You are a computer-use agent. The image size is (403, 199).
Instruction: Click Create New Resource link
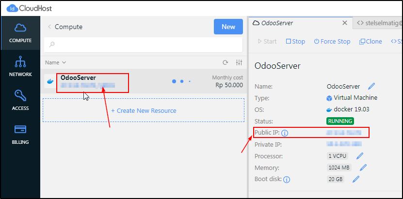point(144,110)
